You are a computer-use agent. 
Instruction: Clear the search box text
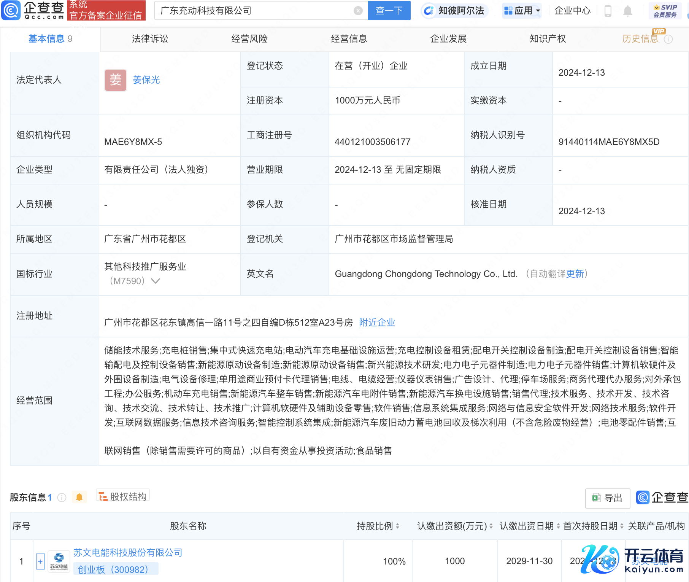[x=358, y=11]
